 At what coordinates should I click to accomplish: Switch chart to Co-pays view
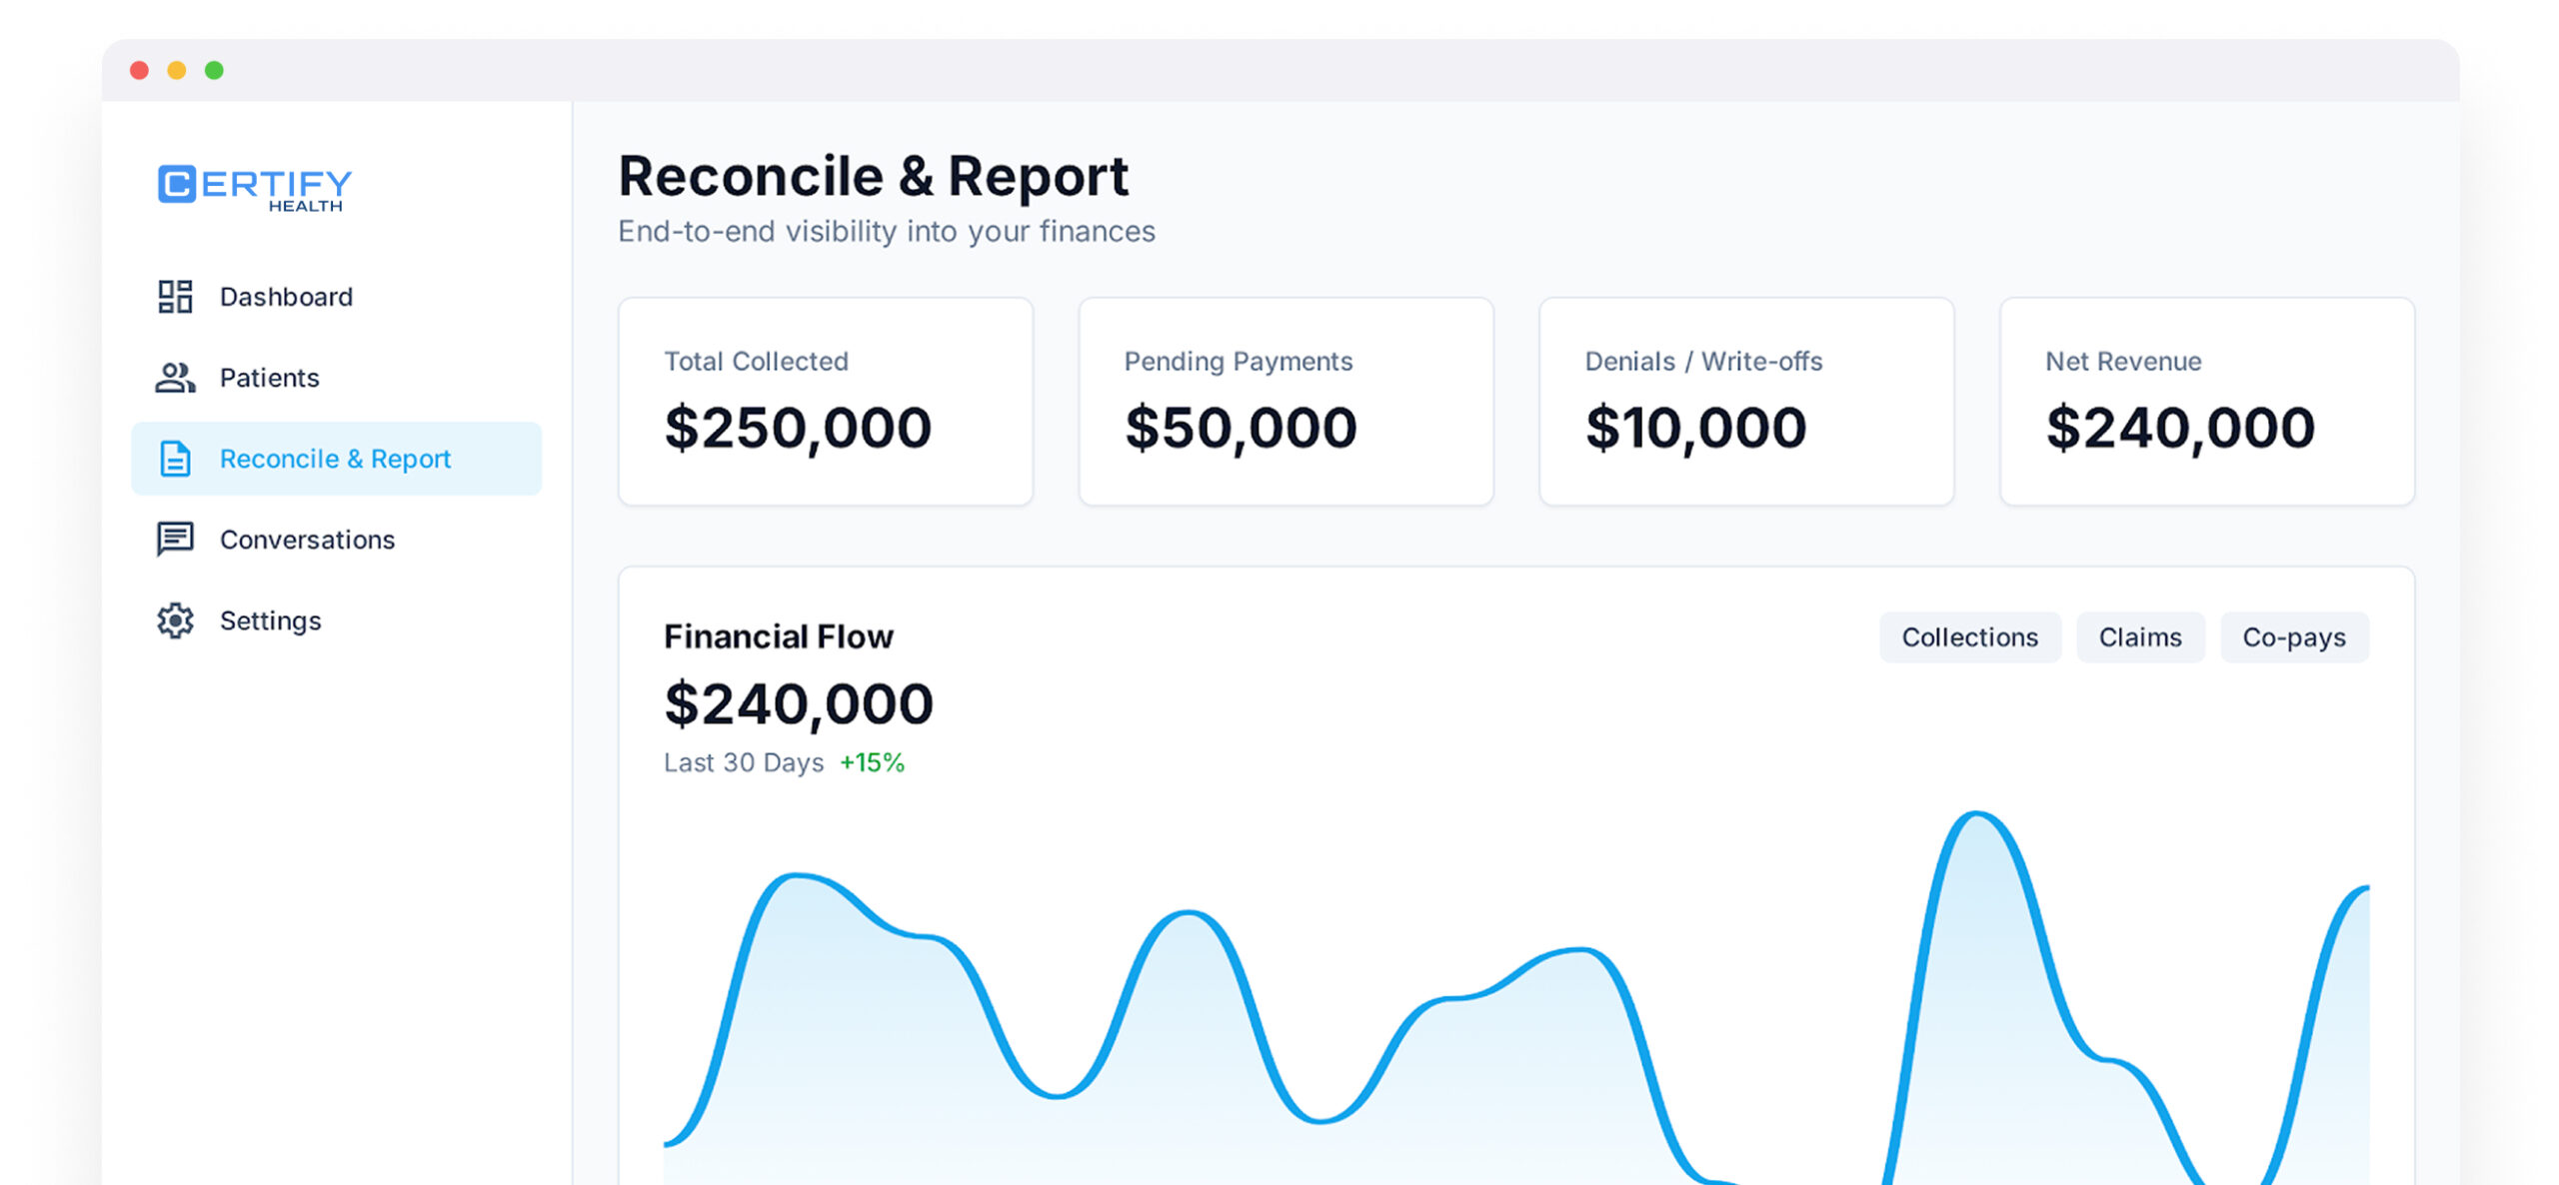(x=2293, y=637)
